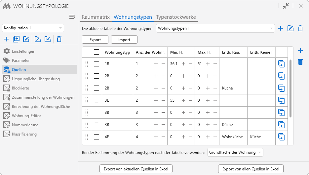Delete the current Wohnungstypen table
The width and height of the screenshot is (309, 175).
(x=300, y=28)
